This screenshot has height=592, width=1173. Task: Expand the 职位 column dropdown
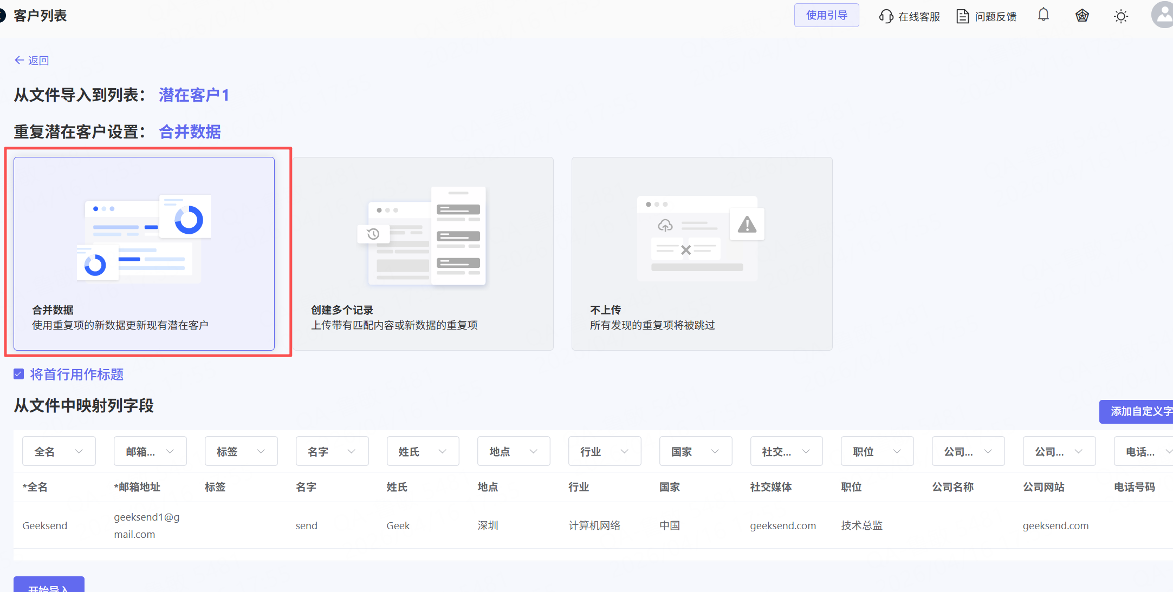coord(877,451)
